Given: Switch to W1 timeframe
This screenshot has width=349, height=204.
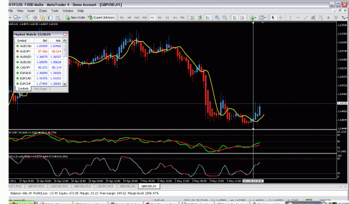Looking at the screenshot, I should 175,17.
